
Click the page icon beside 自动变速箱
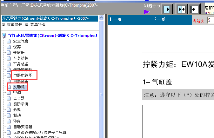9,127
